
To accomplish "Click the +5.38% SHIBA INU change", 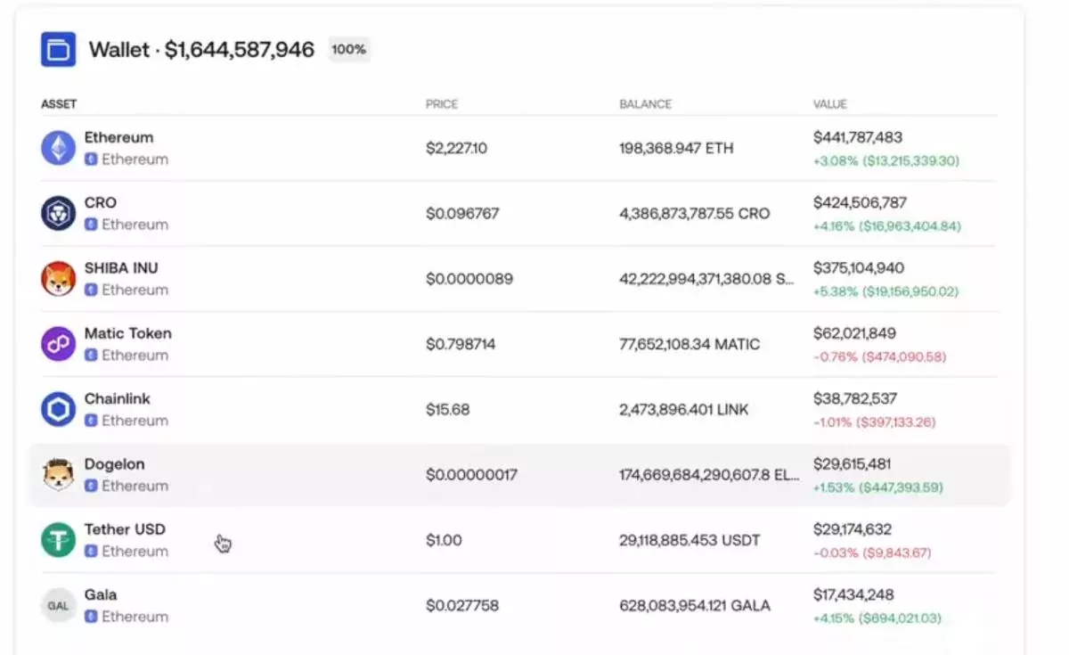I will tap(885, 291).
